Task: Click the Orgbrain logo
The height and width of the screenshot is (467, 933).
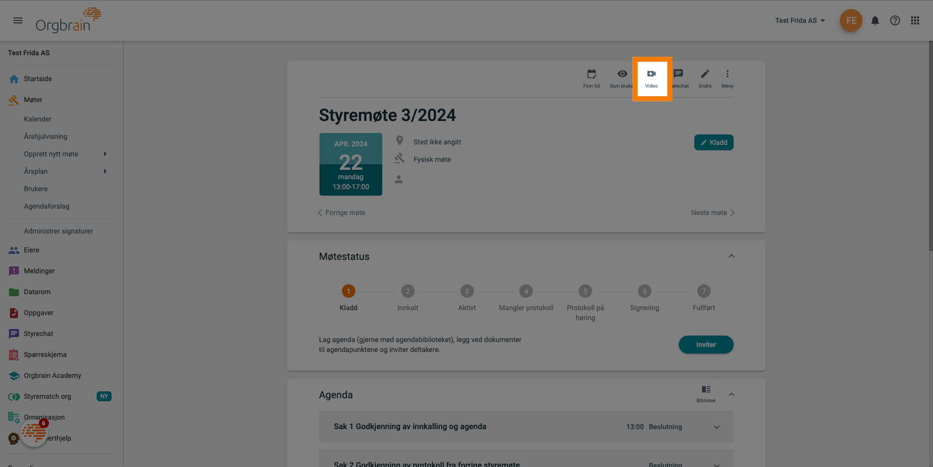Action: click(68, 20)
